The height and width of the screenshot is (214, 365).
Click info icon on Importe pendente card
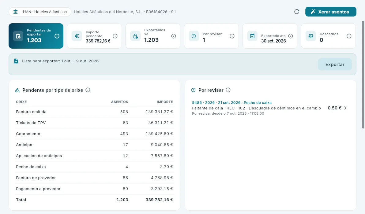(x=115, y=36)
